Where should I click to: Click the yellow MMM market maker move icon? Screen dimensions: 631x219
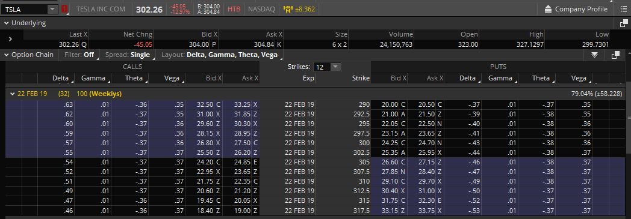tap(288, 9)
